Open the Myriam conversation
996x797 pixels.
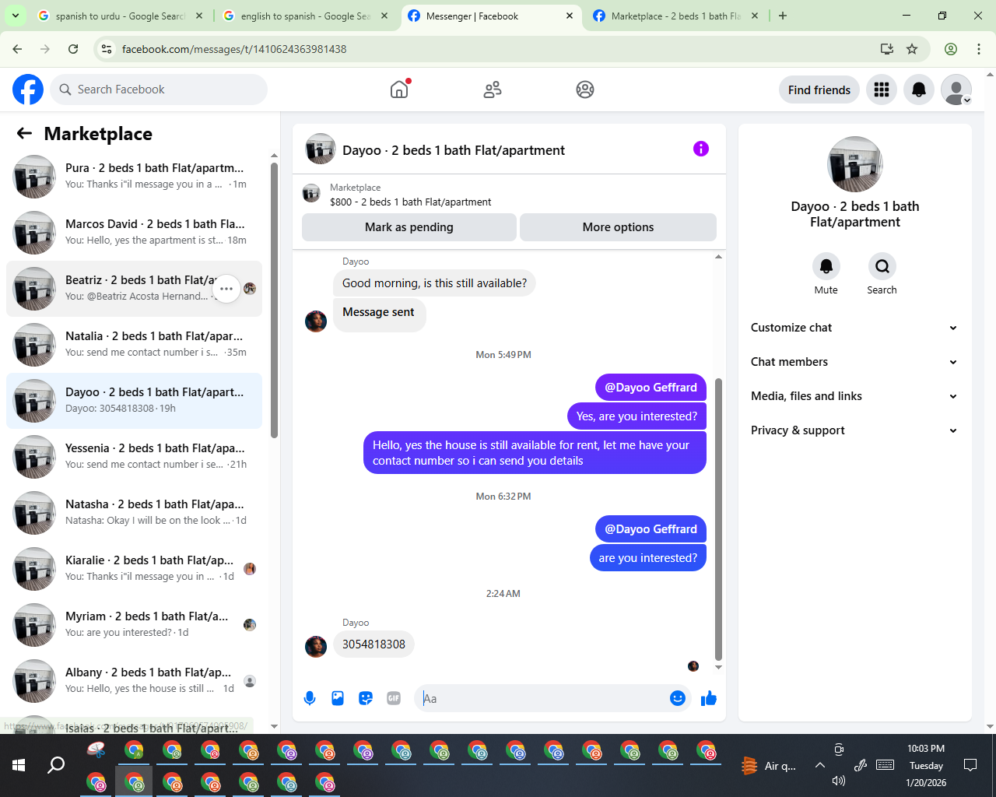(134, 625)
